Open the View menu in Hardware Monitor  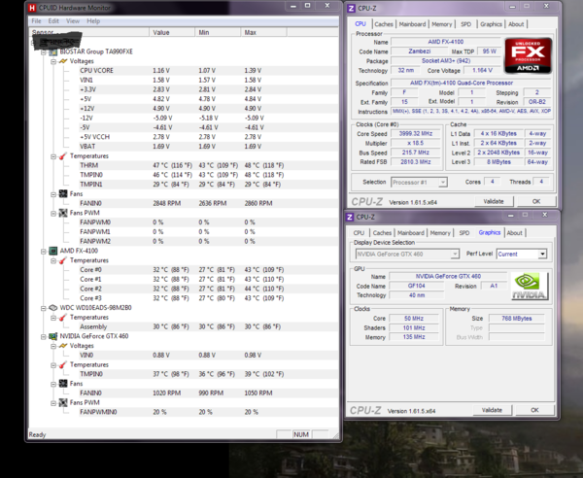click(73, 21)
